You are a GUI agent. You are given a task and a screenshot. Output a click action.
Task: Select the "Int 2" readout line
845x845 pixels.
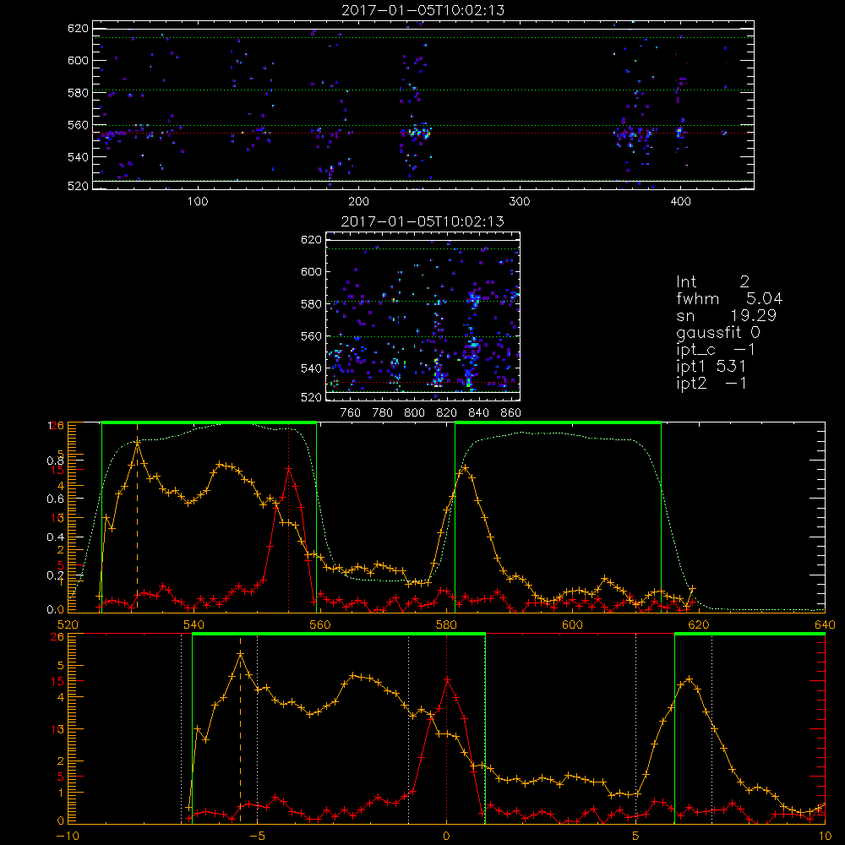(712, 282)
